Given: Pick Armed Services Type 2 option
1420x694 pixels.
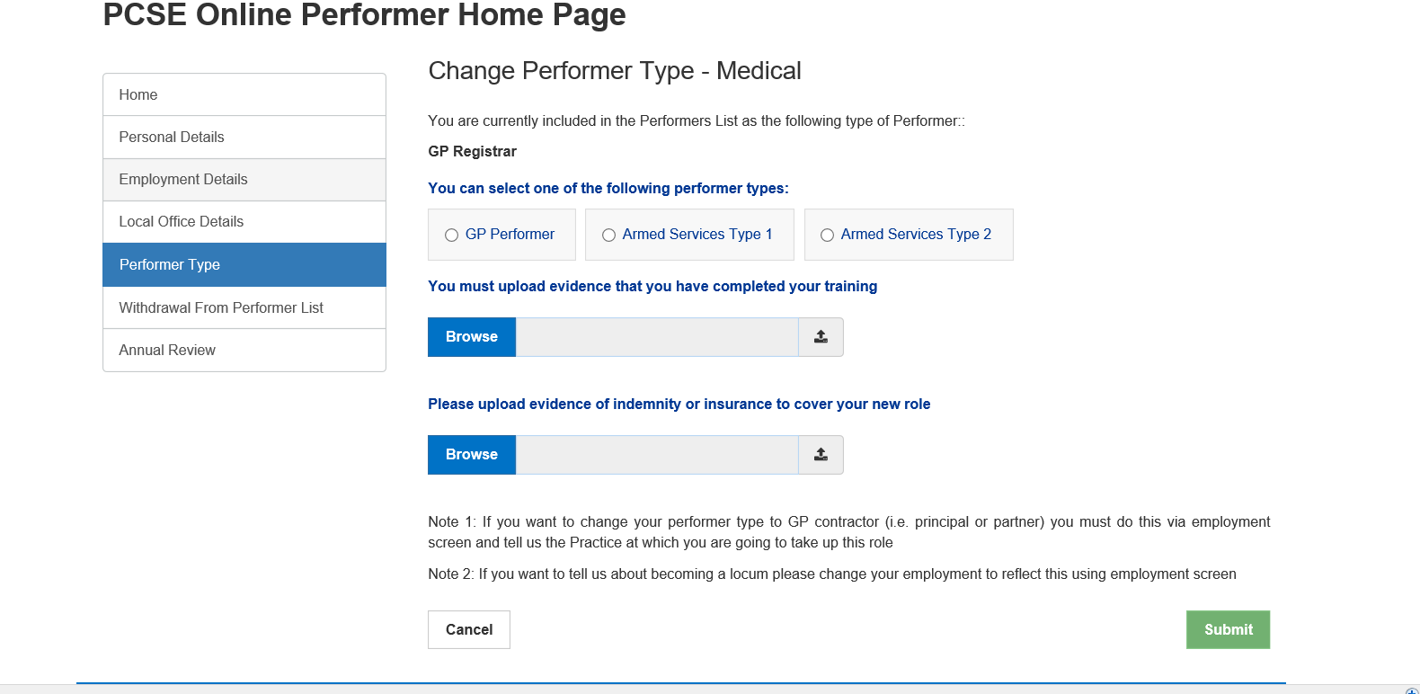Looking at the screenshot, I should point(828,236).
